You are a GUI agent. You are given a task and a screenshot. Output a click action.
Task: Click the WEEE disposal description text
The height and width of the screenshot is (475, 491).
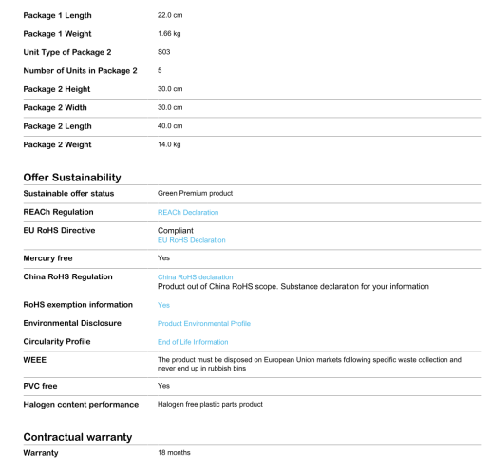pyautogui.click(x=310, y=364)
